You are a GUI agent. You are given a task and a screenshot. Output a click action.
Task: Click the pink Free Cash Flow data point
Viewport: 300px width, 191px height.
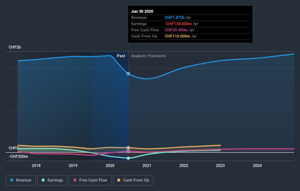[x=128, y=151]
